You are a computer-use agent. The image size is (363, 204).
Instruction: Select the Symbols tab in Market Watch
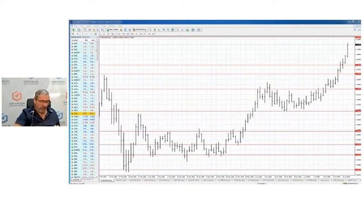[x=75, y=180]
